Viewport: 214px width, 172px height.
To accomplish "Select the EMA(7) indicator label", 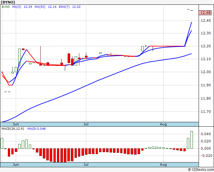I will click(x=64, y=7).
